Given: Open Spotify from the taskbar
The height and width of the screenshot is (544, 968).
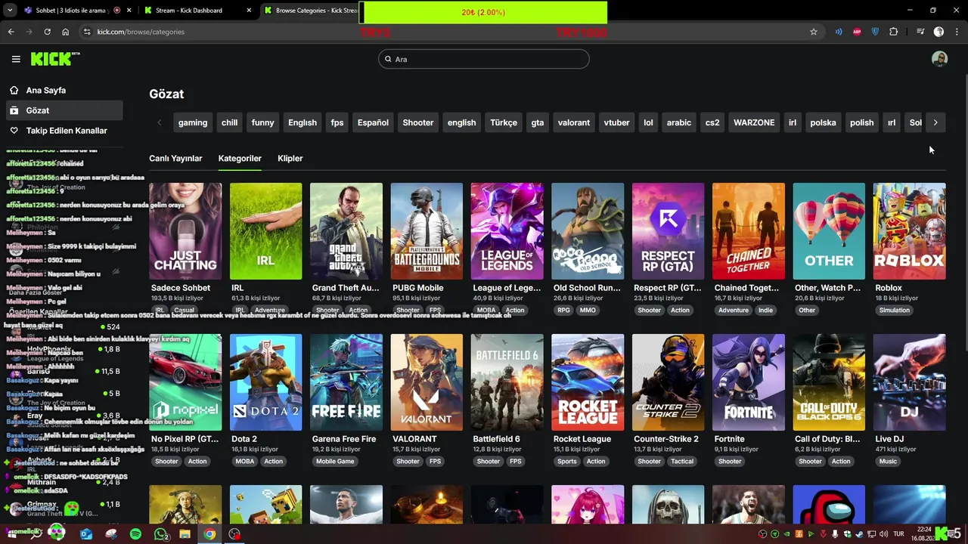Looking at the screenshot, I should click(x=135, y=534).
